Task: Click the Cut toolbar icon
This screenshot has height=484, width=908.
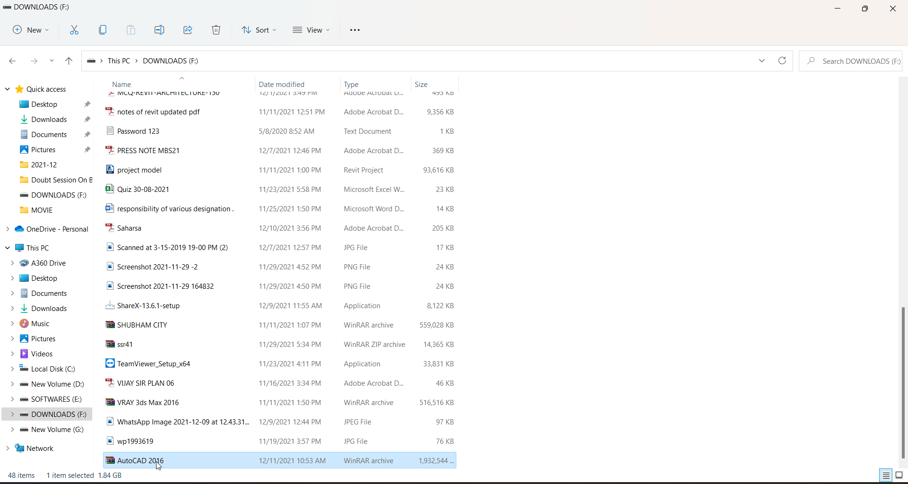Action: 74,30
